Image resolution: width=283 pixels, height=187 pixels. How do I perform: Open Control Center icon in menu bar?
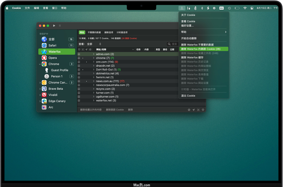[252, 8]
